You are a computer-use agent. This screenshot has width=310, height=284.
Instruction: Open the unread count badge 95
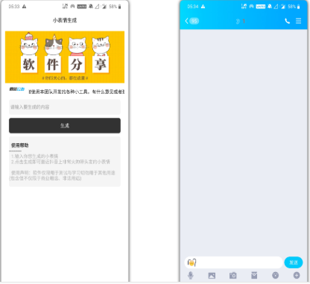click(x=194, y=21)
